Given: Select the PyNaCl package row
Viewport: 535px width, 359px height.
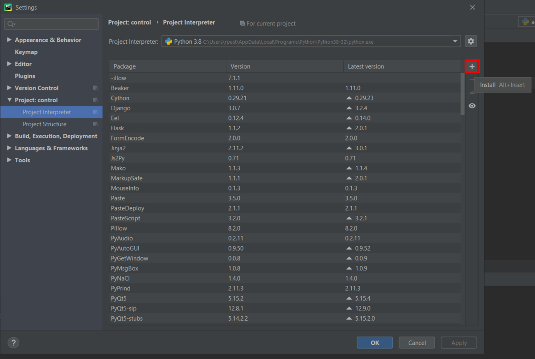Looking at the screenshot, I should click(x=285, y=278).
